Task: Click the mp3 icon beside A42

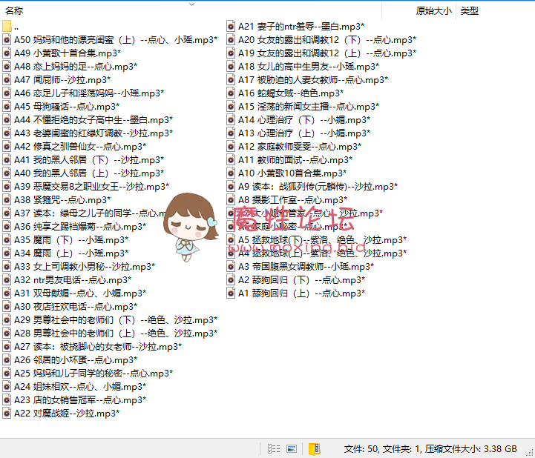Action: (7, 147)
